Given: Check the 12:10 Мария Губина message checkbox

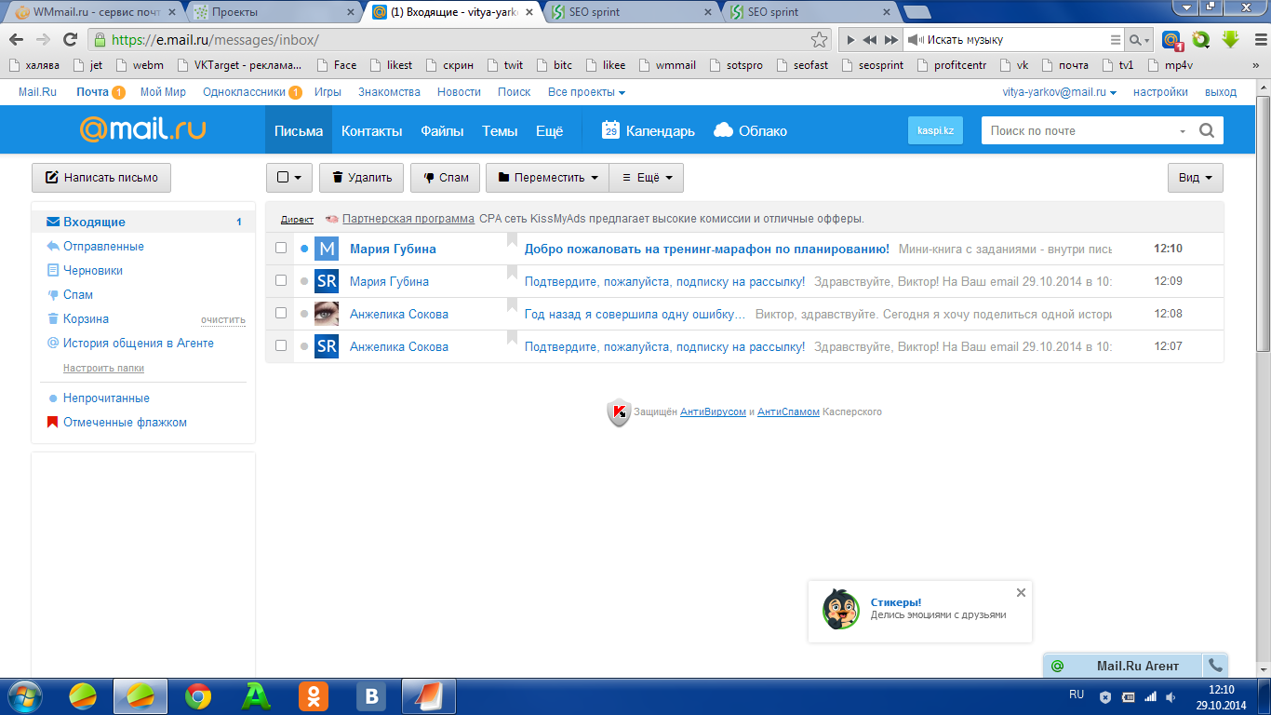Looking at the screenshot, I should point(281,249).
